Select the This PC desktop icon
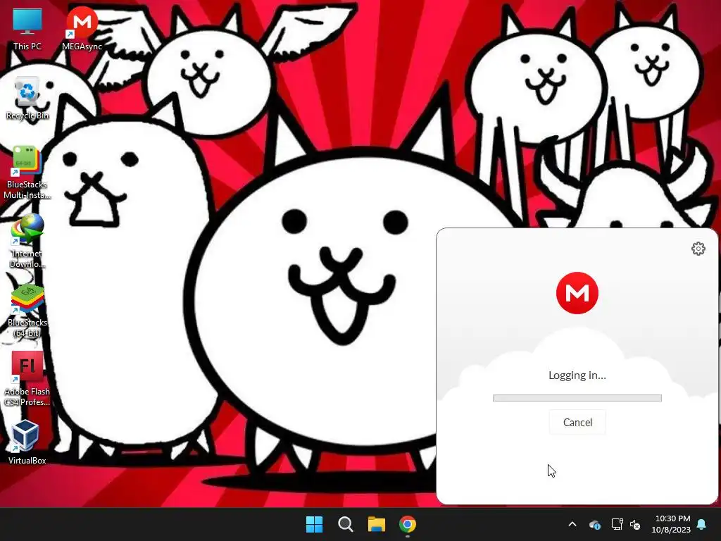 coord(27,29)
